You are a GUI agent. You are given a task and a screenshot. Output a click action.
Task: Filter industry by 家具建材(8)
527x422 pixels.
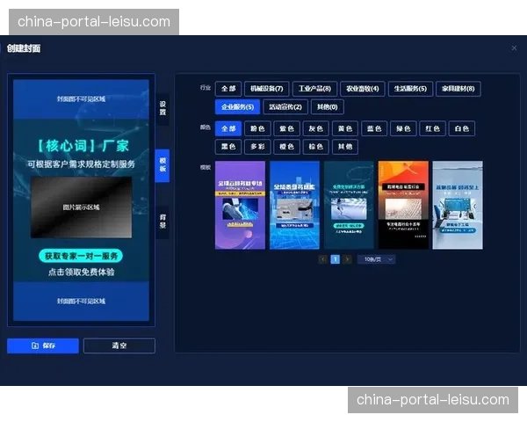pyautogui.click(x=458, y=89)
